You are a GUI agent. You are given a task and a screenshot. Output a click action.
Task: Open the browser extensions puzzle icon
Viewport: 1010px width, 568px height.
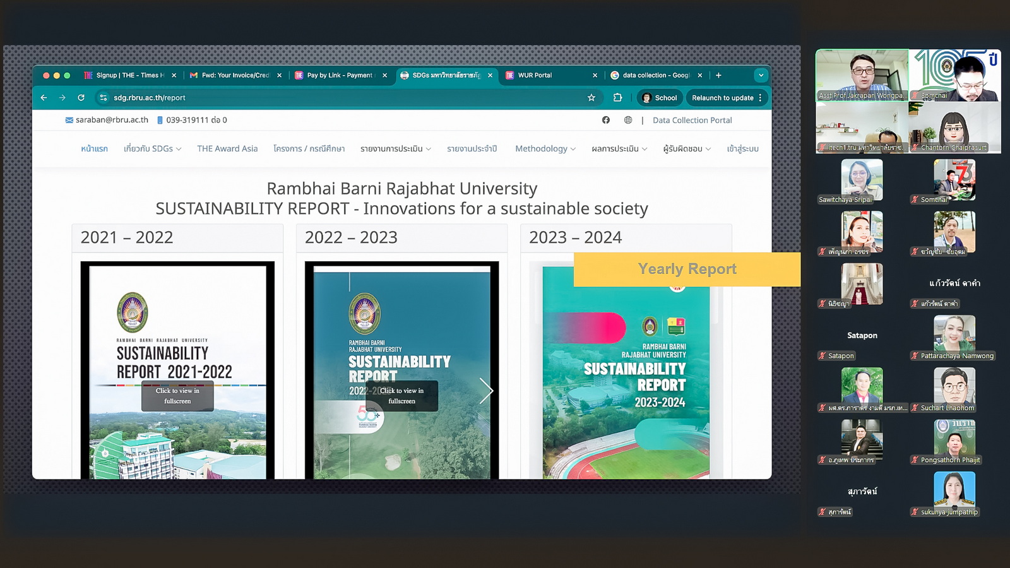pyautogui.click(x=617, y=98)
